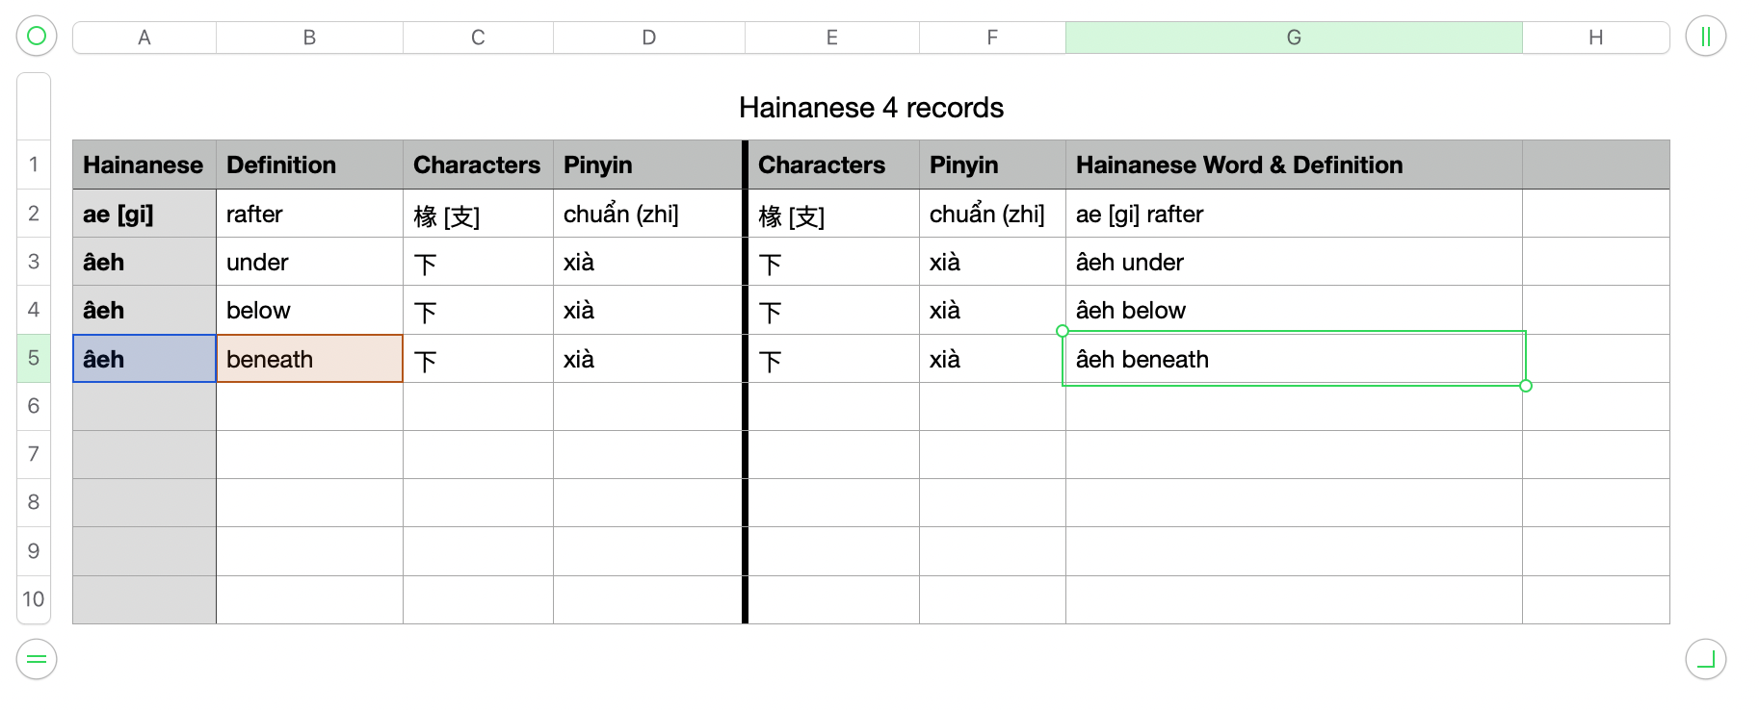The width and height of the screenshot is (1759, 710).
Task: Click the 'beneath' definition cell
Action: (x=309, y=359)
